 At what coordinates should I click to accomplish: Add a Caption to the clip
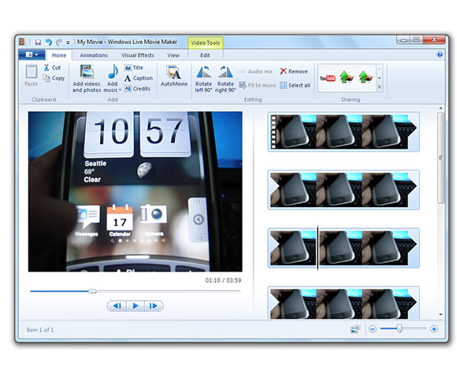[139, 78]
